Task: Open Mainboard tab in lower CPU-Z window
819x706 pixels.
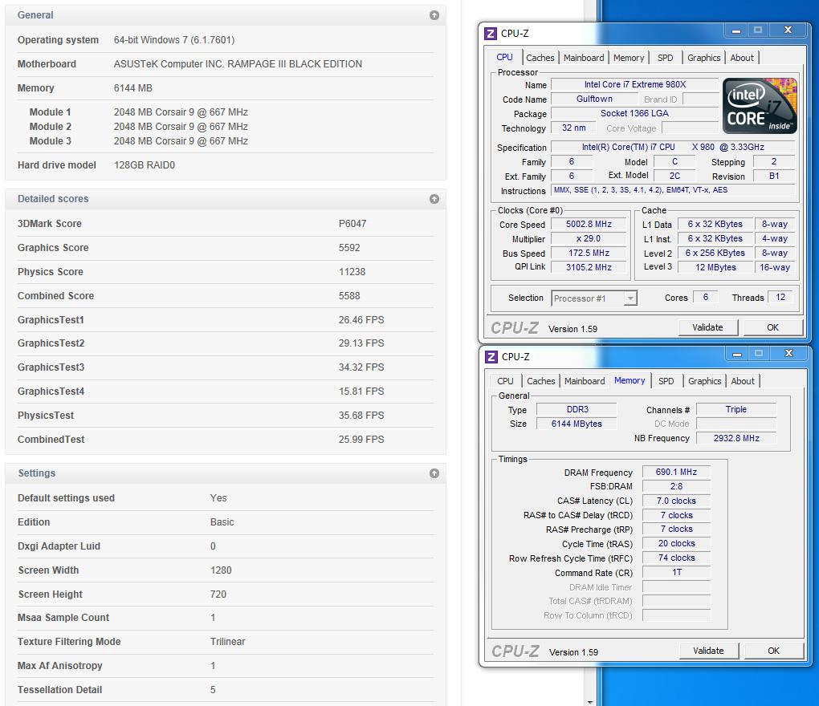Action: click(x=585, y=381)
